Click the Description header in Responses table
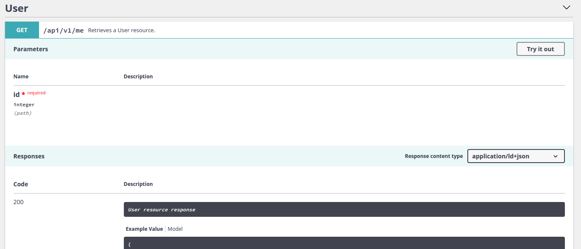The width and height of the screenshot is (581, 249). [138, 184]
